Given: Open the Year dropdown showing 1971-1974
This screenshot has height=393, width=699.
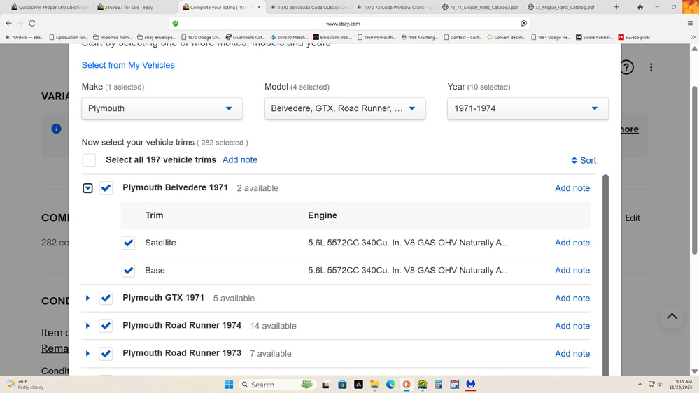Looking at the screenshot, I should (x=528, y=108).
